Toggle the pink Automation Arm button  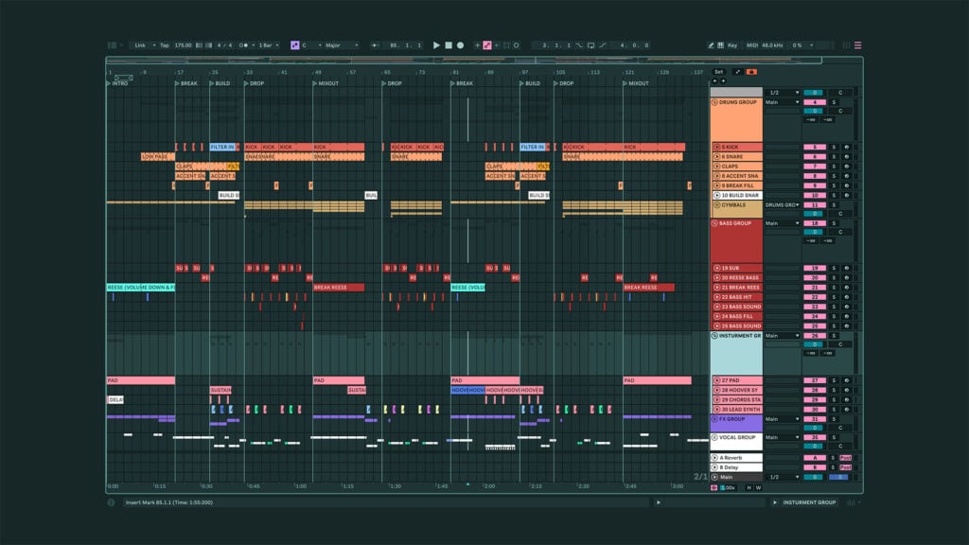(x=487, y=45)
